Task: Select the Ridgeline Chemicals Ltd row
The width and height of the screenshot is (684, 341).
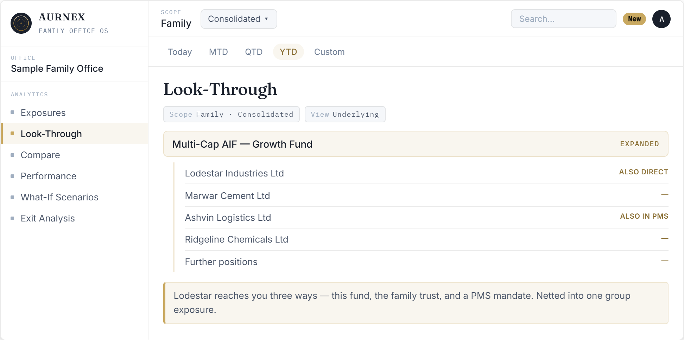Action: 426,239
